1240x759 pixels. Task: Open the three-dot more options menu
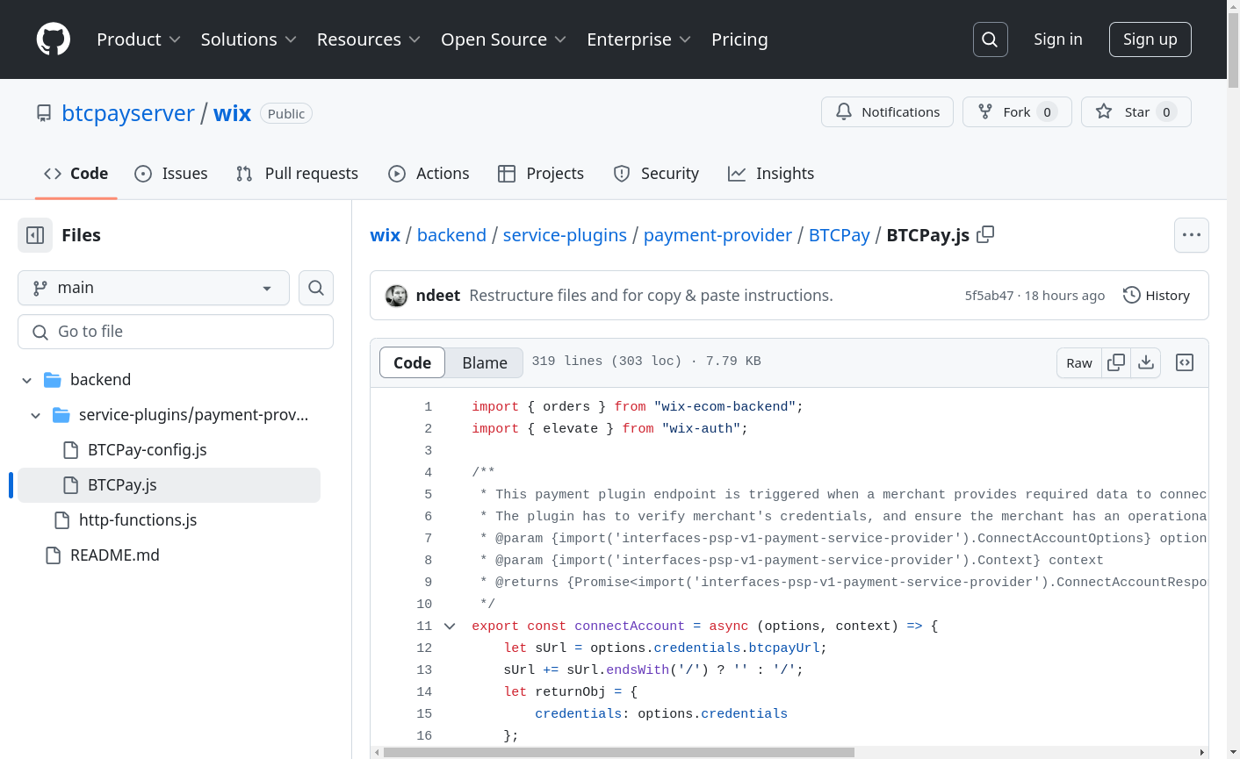click(1192, 235)
